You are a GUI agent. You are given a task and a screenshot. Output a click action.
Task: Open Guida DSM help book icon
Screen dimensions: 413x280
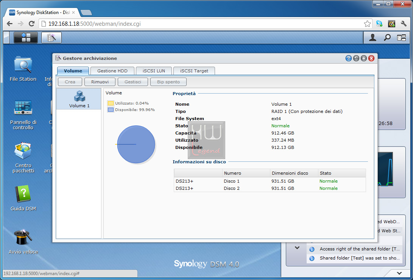click(23, 198)
